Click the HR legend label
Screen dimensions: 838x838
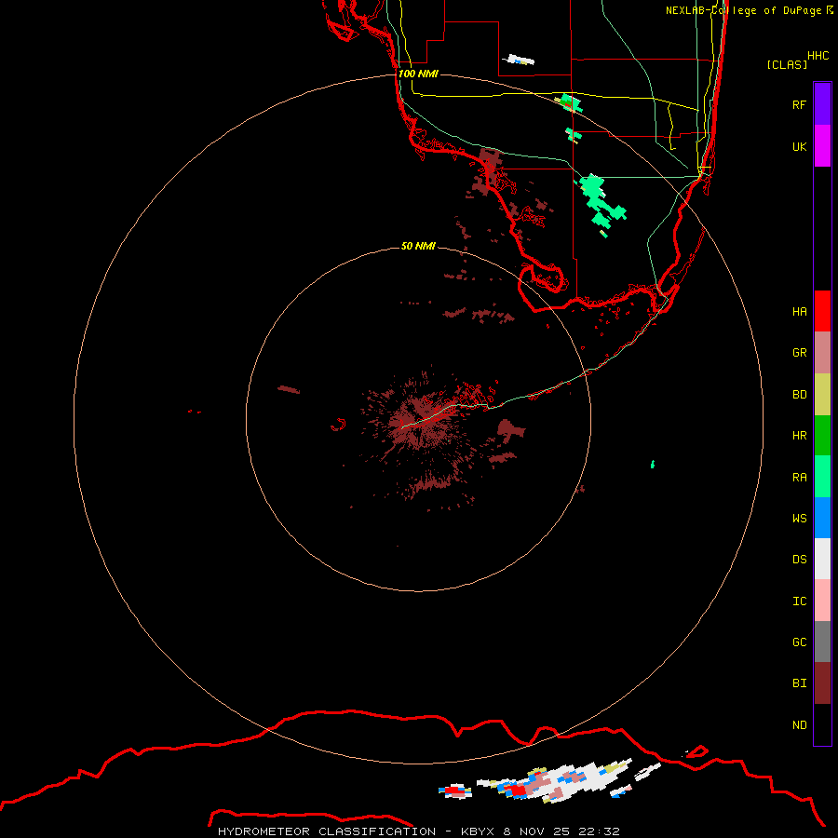pos(799,436)
